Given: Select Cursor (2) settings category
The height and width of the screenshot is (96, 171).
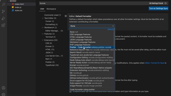Looking at the screenshot, I should click(50, 21).
